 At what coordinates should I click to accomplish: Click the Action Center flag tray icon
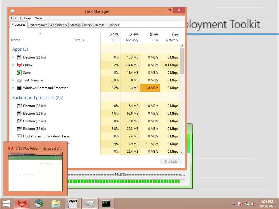click(240, 204)
